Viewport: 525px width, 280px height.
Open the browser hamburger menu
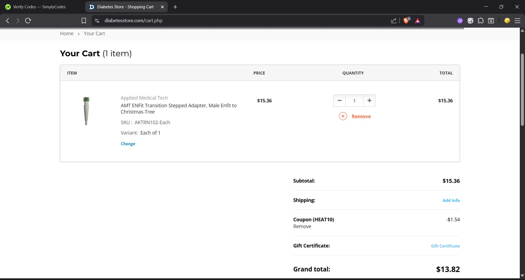pos(517,21)
